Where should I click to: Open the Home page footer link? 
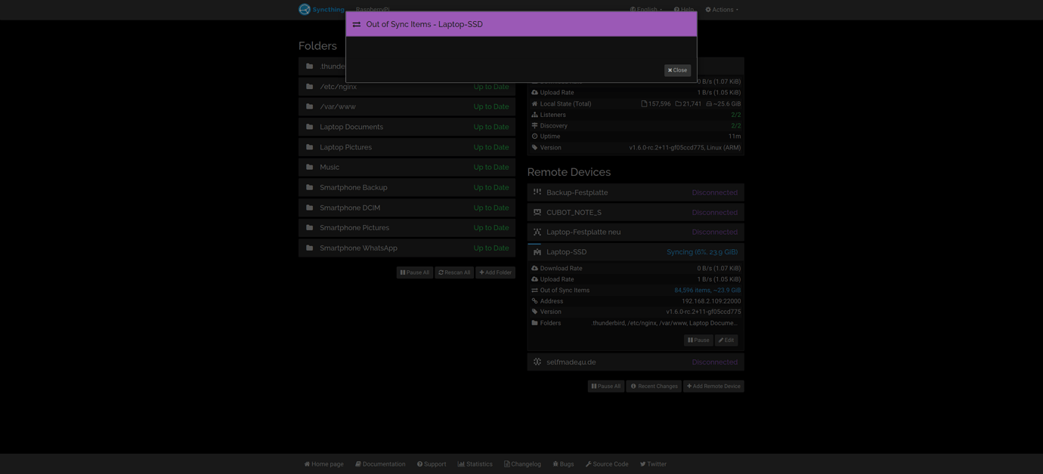click(x=323, y=464)
